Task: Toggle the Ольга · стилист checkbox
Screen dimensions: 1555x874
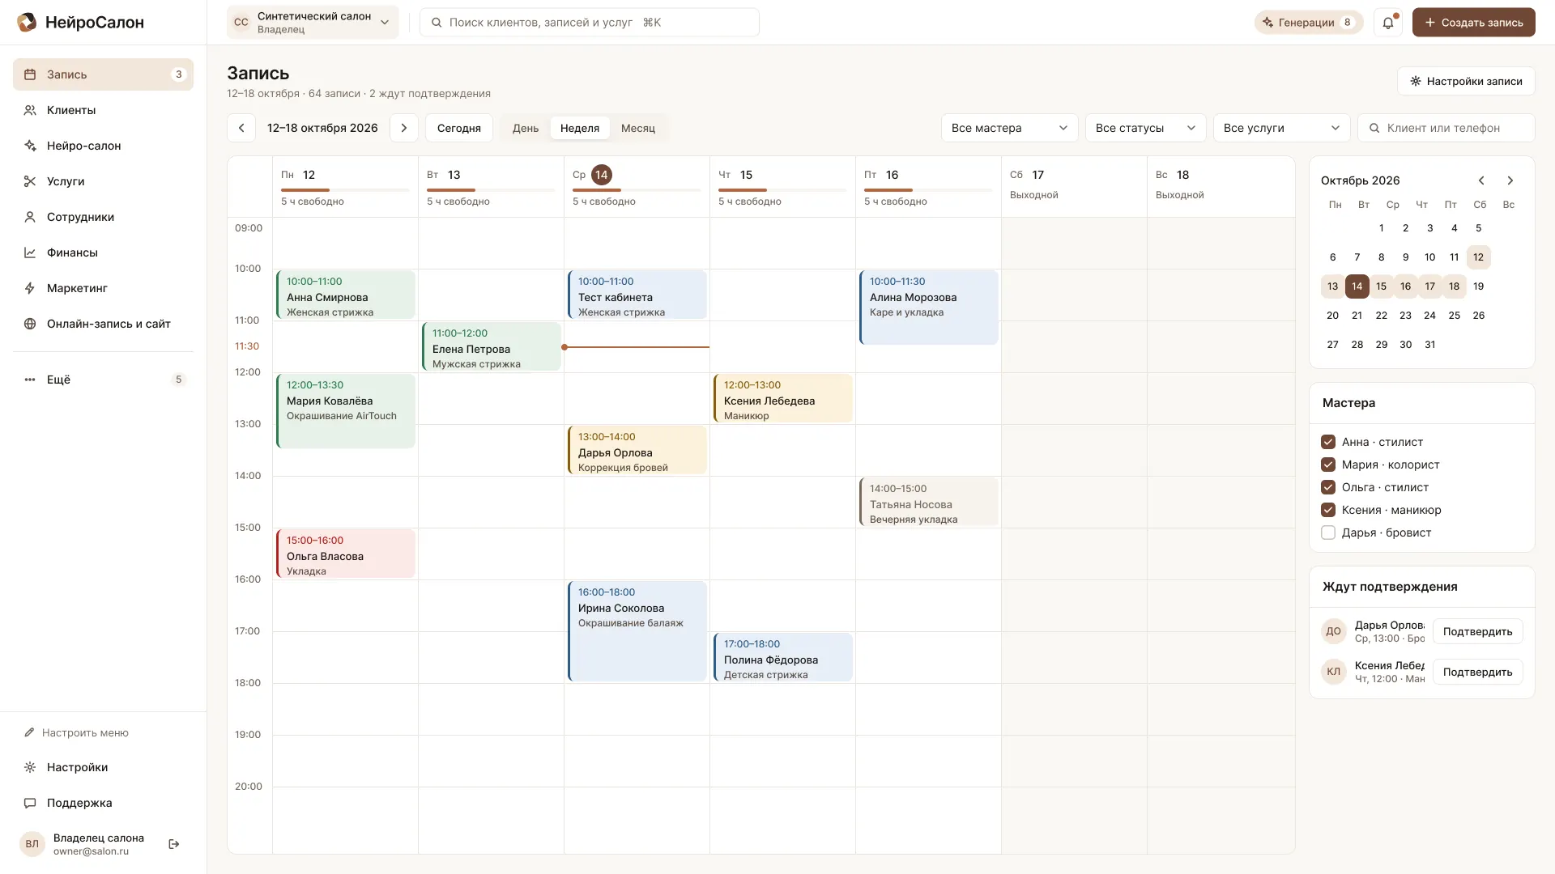Action: point(1328,487)
